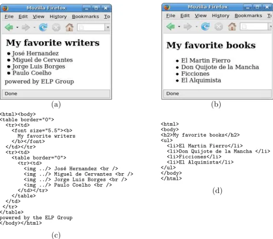This screenshot has height=239, width=273.
Task: Open Bookmarks menu in writers window
Action: [x=86, y=16]
